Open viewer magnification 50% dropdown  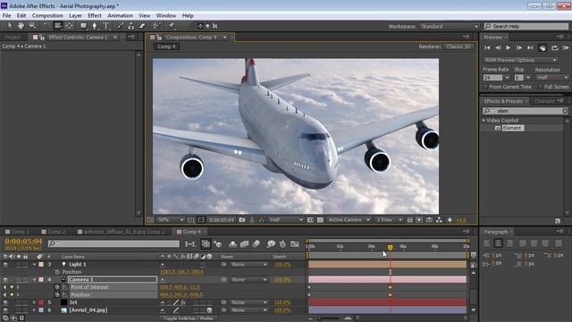pos(171,220)
